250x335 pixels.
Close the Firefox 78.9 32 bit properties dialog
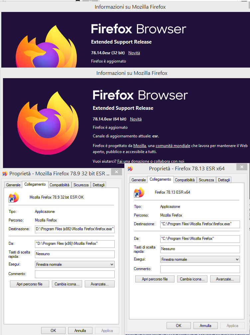(x=116, y=172)
